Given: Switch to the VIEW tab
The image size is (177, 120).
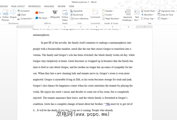Looking at the screenshot, I should [71, 6].
